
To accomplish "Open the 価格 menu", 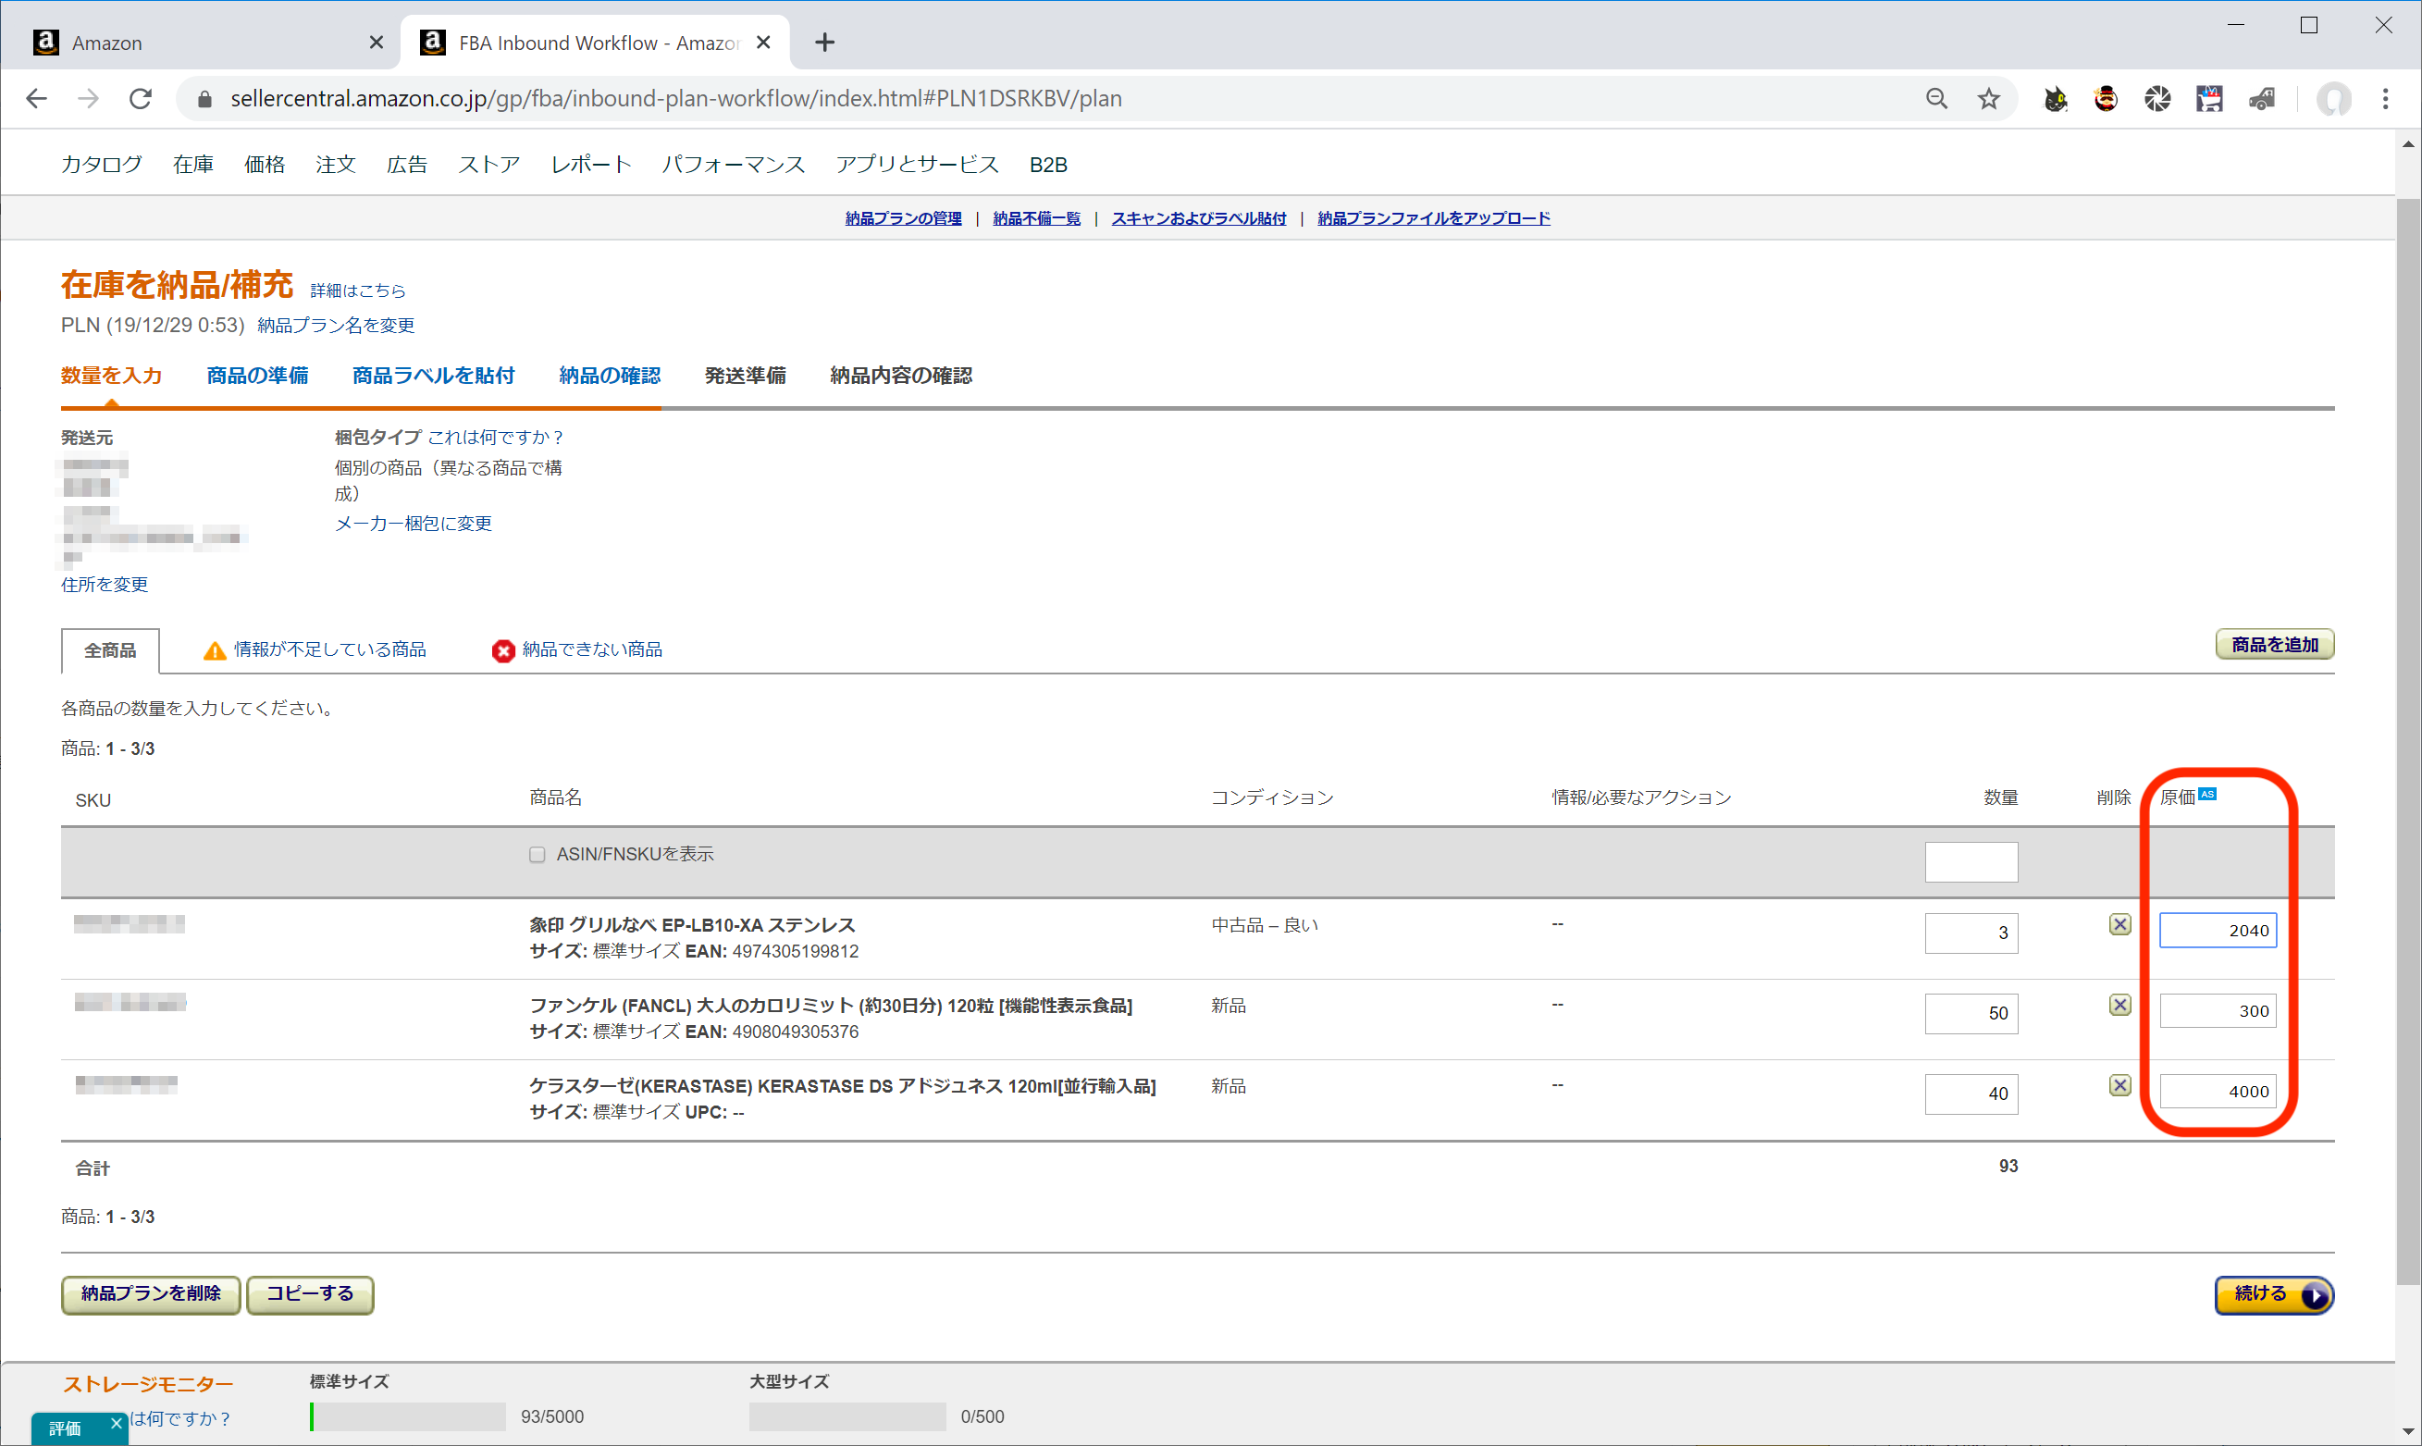I will click(x=264, y=164).
